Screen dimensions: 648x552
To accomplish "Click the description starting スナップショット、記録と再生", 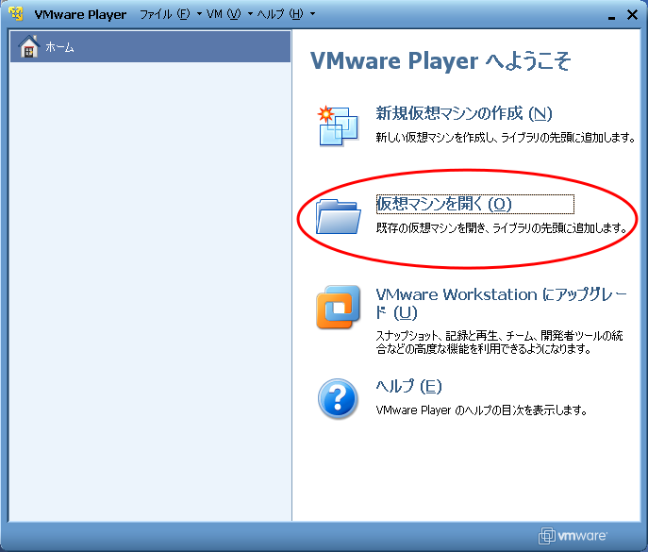I will [499, 342].
